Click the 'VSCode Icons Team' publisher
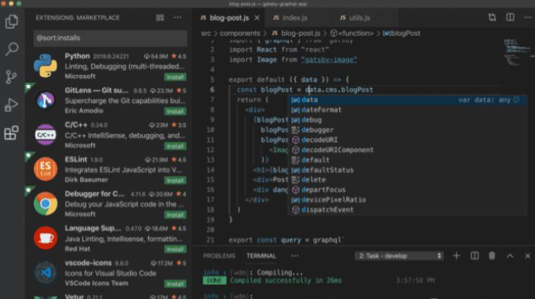Image resolution: width=535 pixels, height=299 pixels. [x=97, y=283]
